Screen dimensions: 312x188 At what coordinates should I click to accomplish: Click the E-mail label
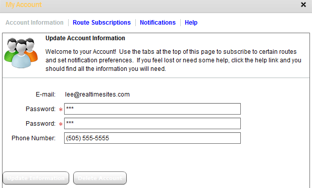[45, 95]
